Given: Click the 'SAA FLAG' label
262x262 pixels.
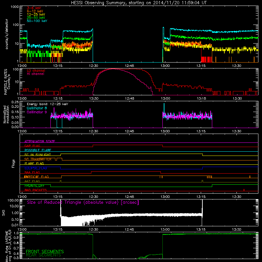Looking at the screenshot, I should (x=32, y=172).
